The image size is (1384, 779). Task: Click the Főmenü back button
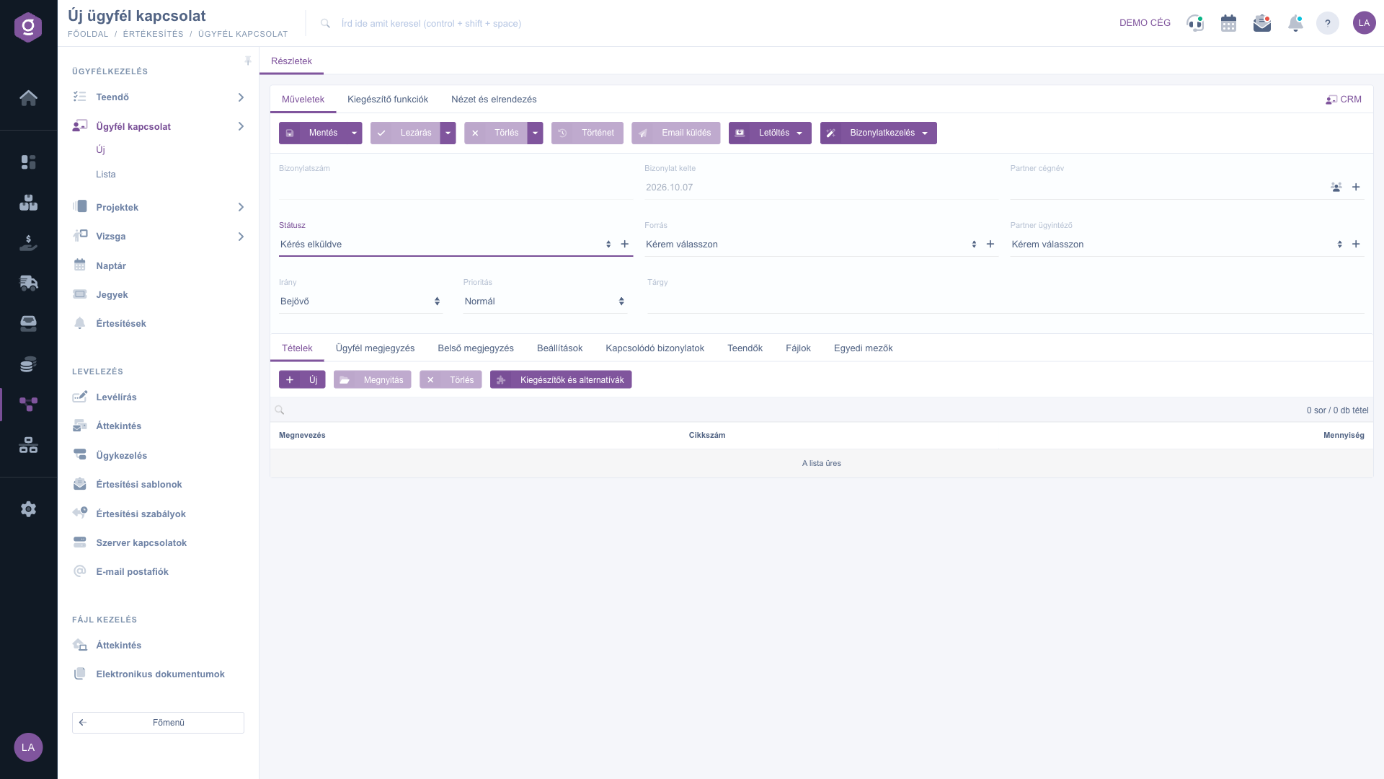[158, 723]
